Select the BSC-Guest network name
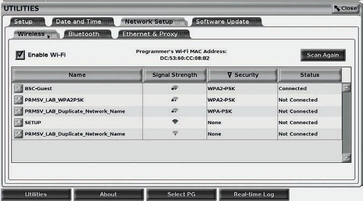This screenshot has width=363, height=201. [38, 89]
